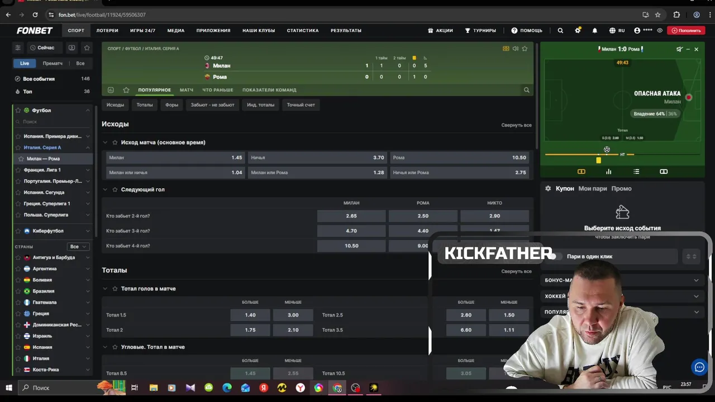Image resolution: width=715 pixels, height=402 pixels.
Task: Select Тотал 2.5 больше odds 2.60
Action: (466, 315)
